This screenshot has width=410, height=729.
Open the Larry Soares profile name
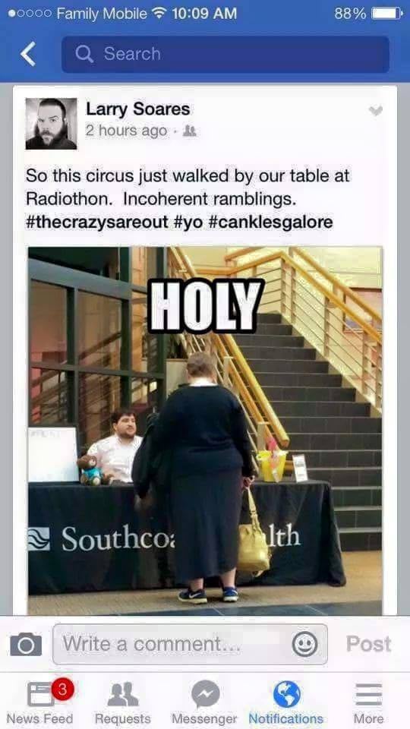138,109
